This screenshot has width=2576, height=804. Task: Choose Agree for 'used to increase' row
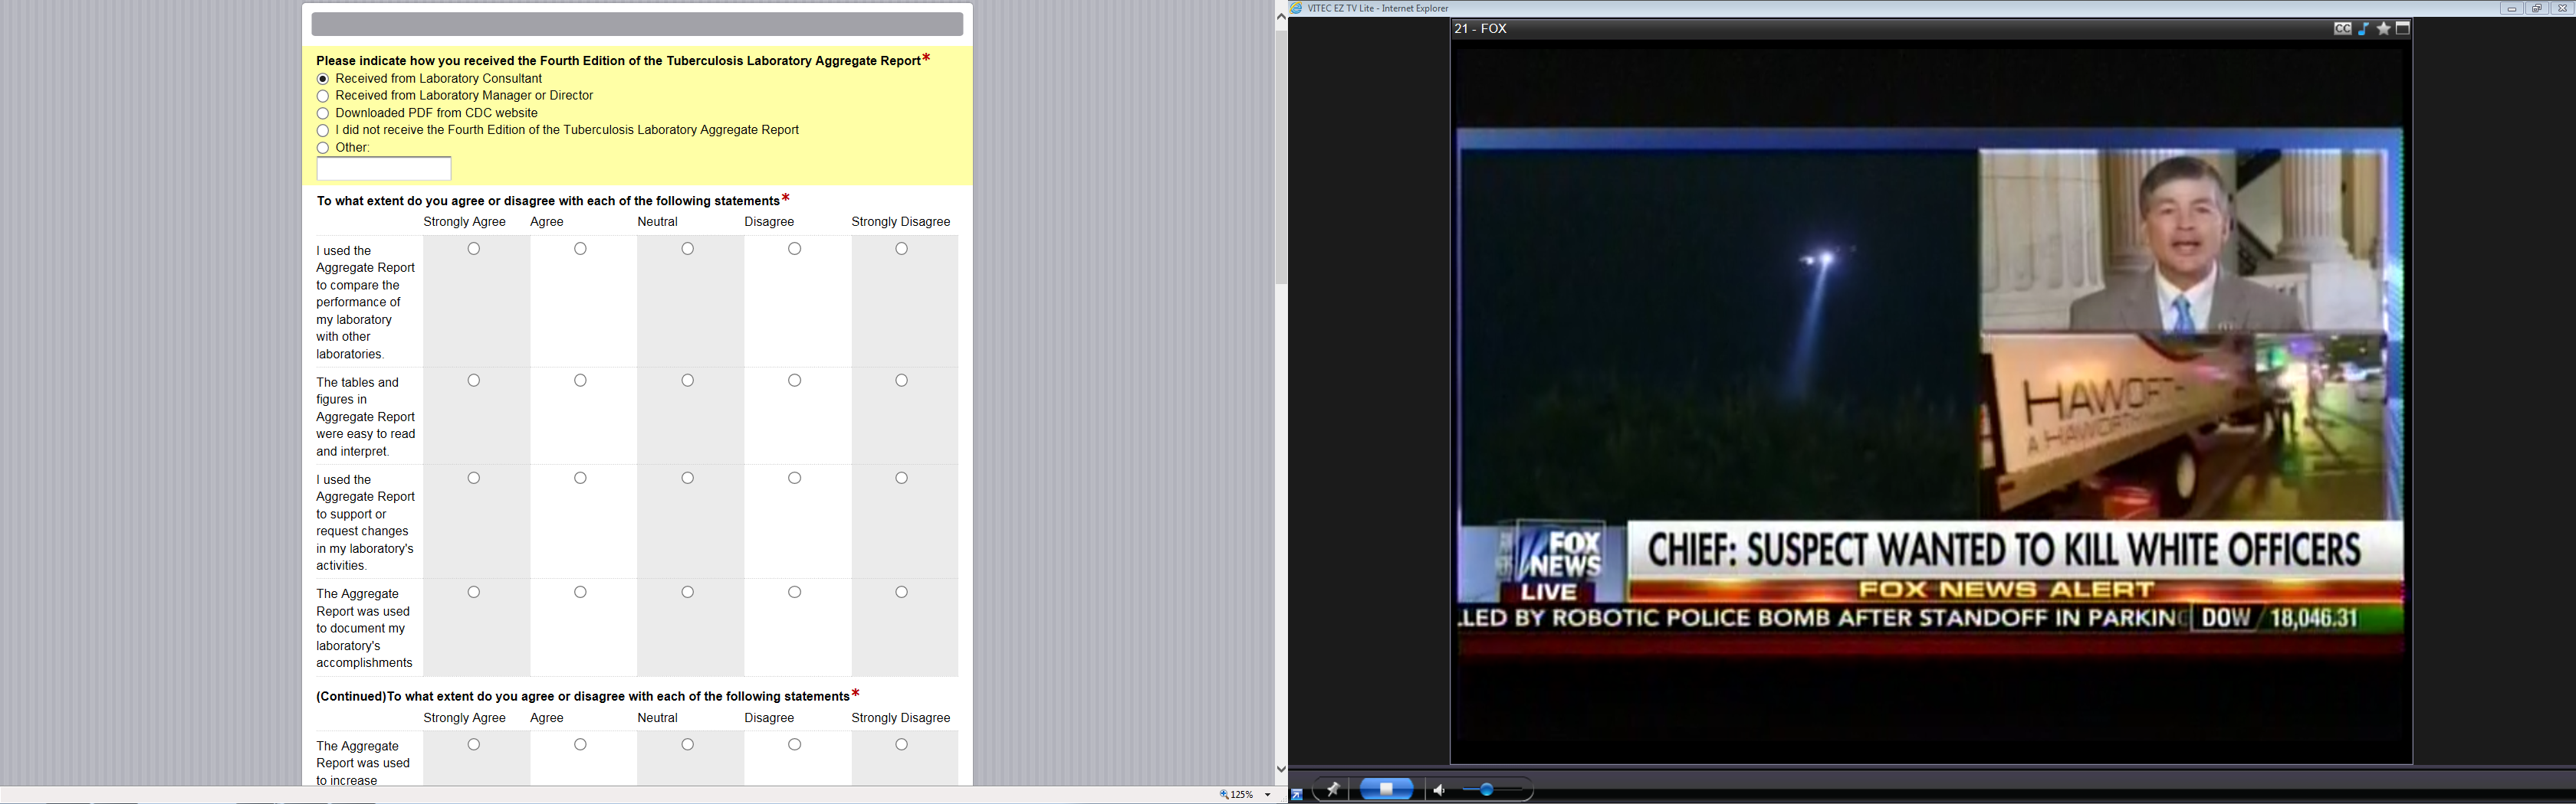click(581, 744)
